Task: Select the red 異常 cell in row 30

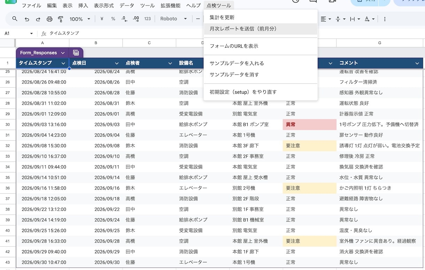Action: pos(309,125)
